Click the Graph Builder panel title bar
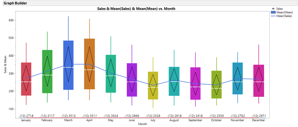The image size is (298, 127). click(149, 3)
